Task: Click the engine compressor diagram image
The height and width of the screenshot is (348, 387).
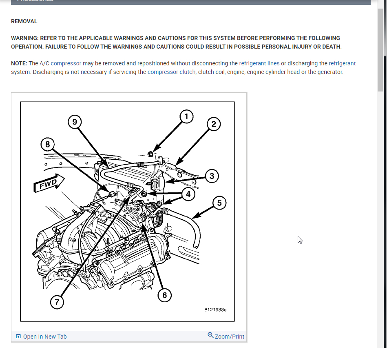Action: 127,212
